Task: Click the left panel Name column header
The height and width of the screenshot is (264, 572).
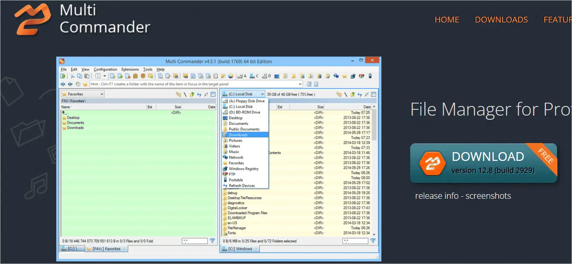Action: [104, 107]
